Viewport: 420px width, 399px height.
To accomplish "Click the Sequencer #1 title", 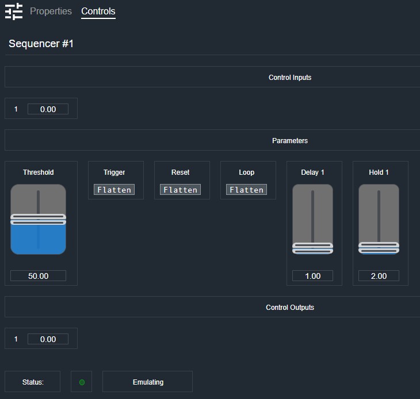I will (x=41, y=43).
